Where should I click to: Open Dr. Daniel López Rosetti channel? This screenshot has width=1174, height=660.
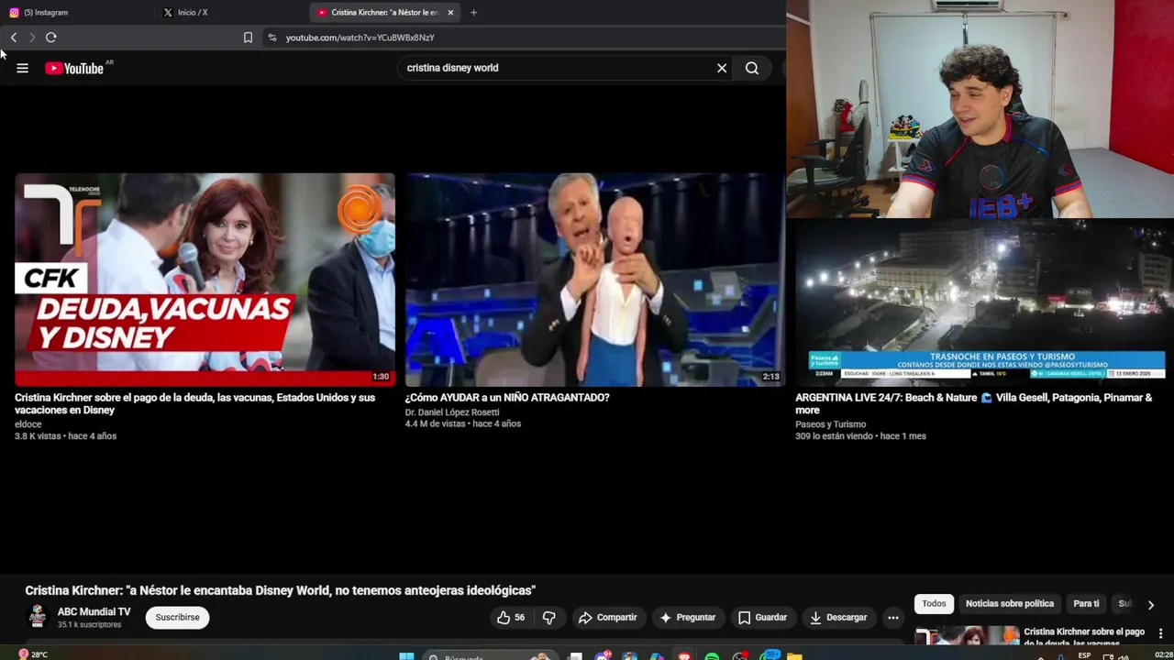tap(452, 412)
